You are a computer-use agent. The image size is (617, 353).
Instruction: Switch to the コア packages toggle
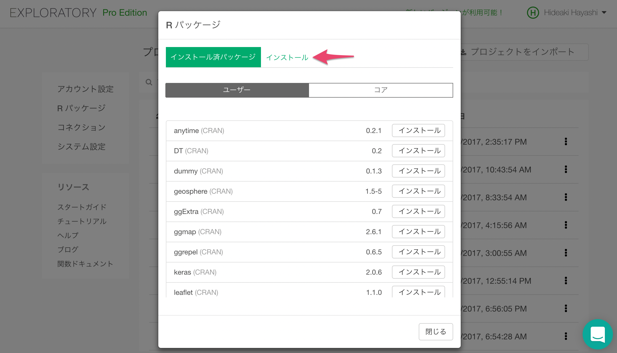tap(381, 90)
